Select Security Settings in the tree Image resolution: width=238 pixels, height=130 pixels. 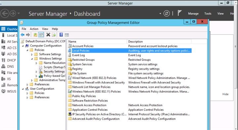54,71
